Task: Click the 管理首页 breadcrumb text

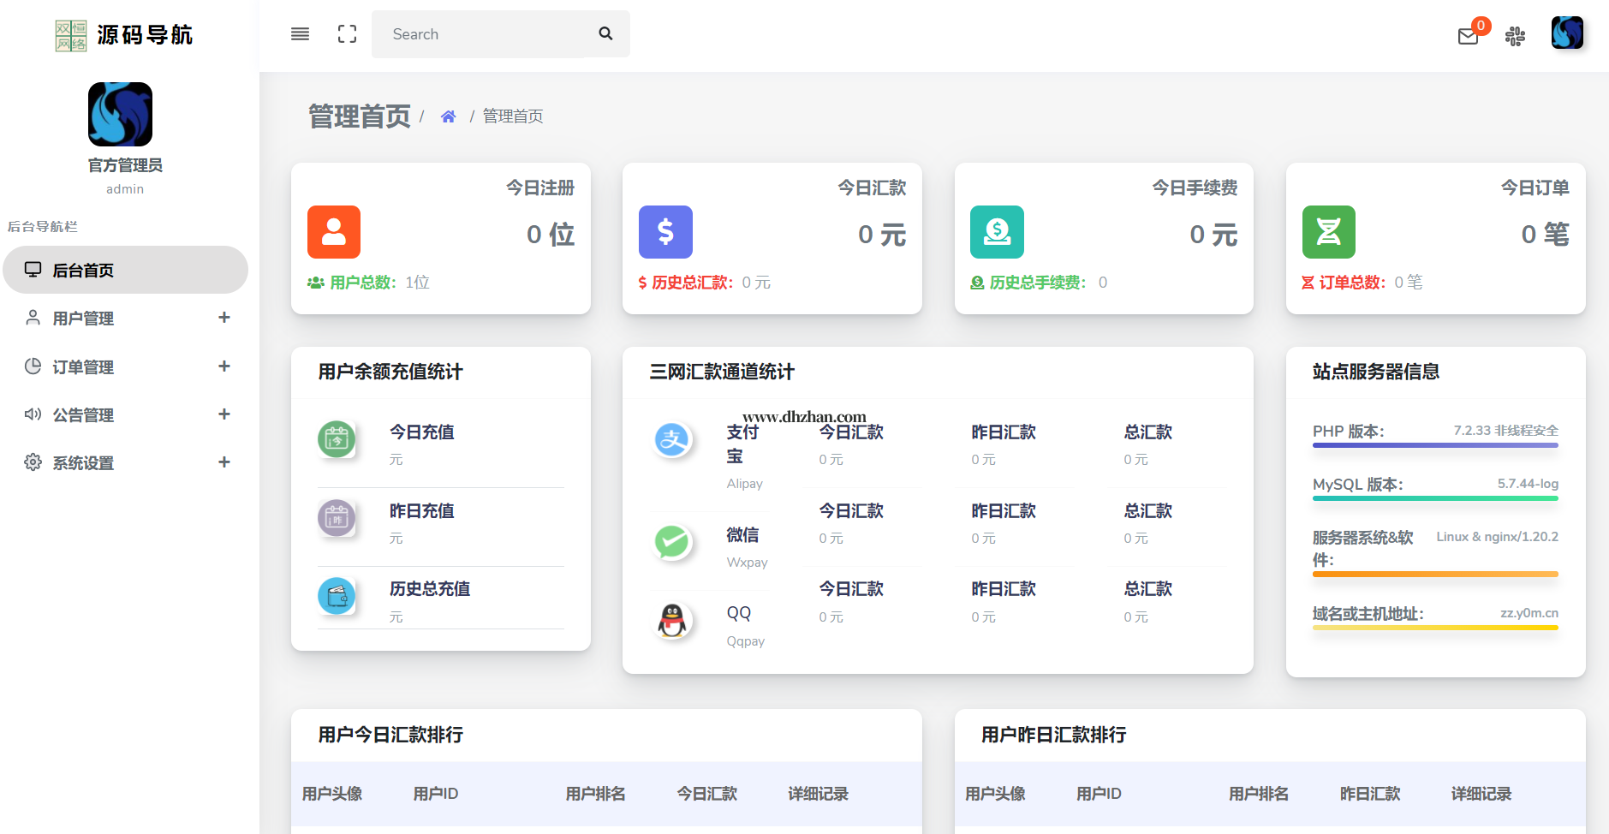Action: click(x=512, y=116)
